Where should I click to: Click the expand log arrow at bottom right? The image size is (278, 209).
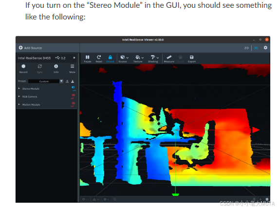pyautogui.click(x=267, y=199)
